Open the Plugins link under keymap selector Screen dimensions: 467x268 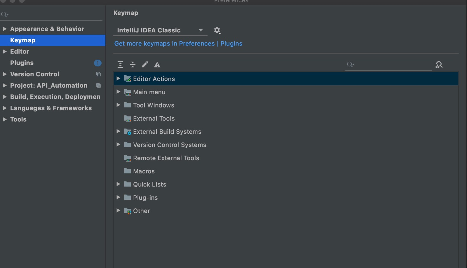point(231,43)
